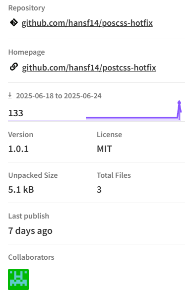Screen dimensions: 190x295
Task: Select the version number 1.0.1
Action: 18,149
